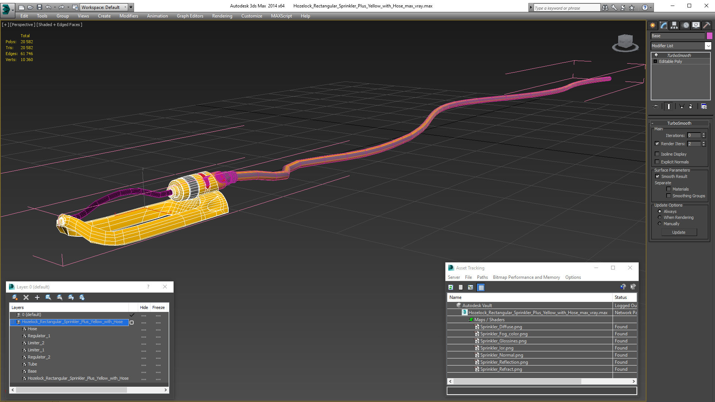Click the Pin Stack icon
Image resolution: width=715 pixels, height=402 pixels.
pyautogui.click(x=656, y=106)
